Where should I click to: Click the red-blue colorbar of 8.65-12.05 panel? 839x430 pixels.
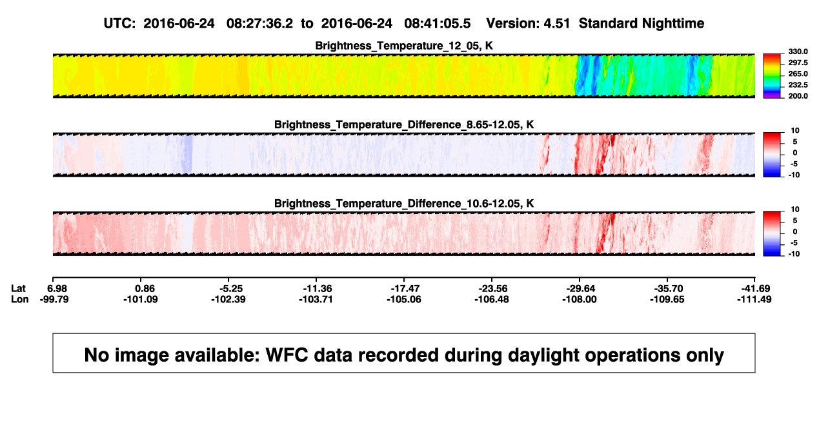(773, 155)
